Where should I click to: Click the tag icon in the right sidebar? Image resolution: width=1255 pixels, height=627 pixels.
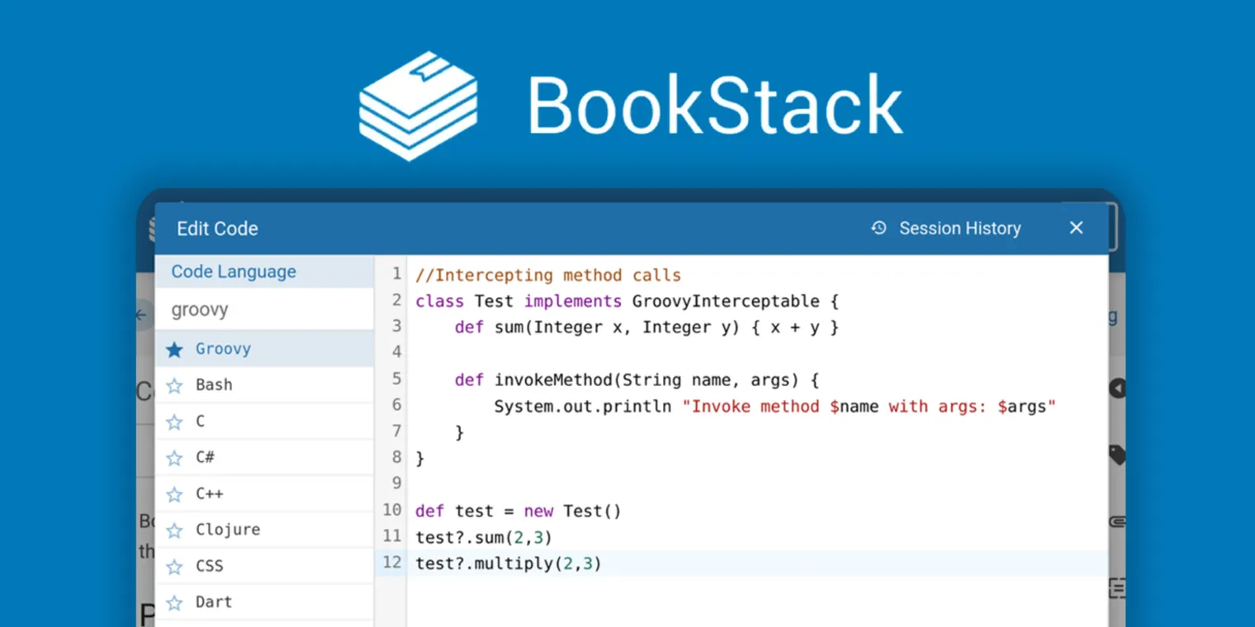click(1116, 454)
